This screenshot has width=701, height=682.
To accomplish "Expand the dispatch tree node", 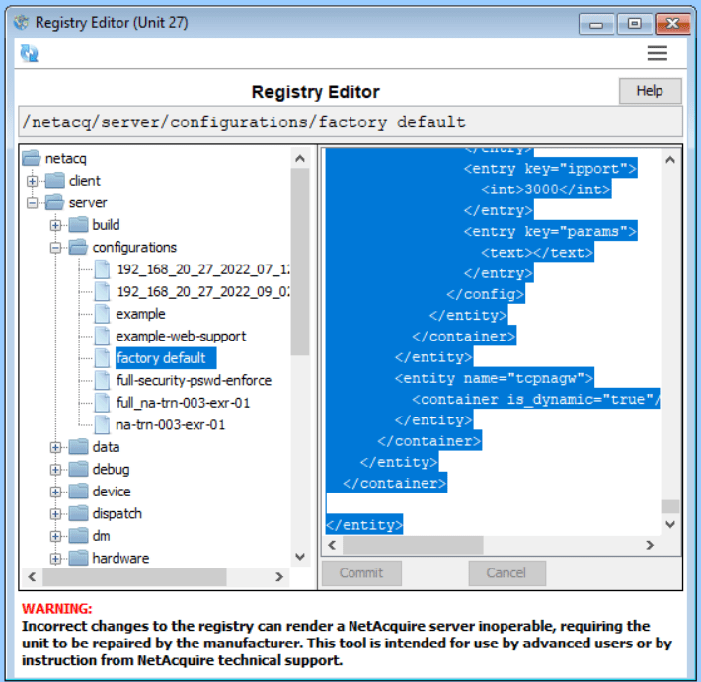I will tap(55, 514).
